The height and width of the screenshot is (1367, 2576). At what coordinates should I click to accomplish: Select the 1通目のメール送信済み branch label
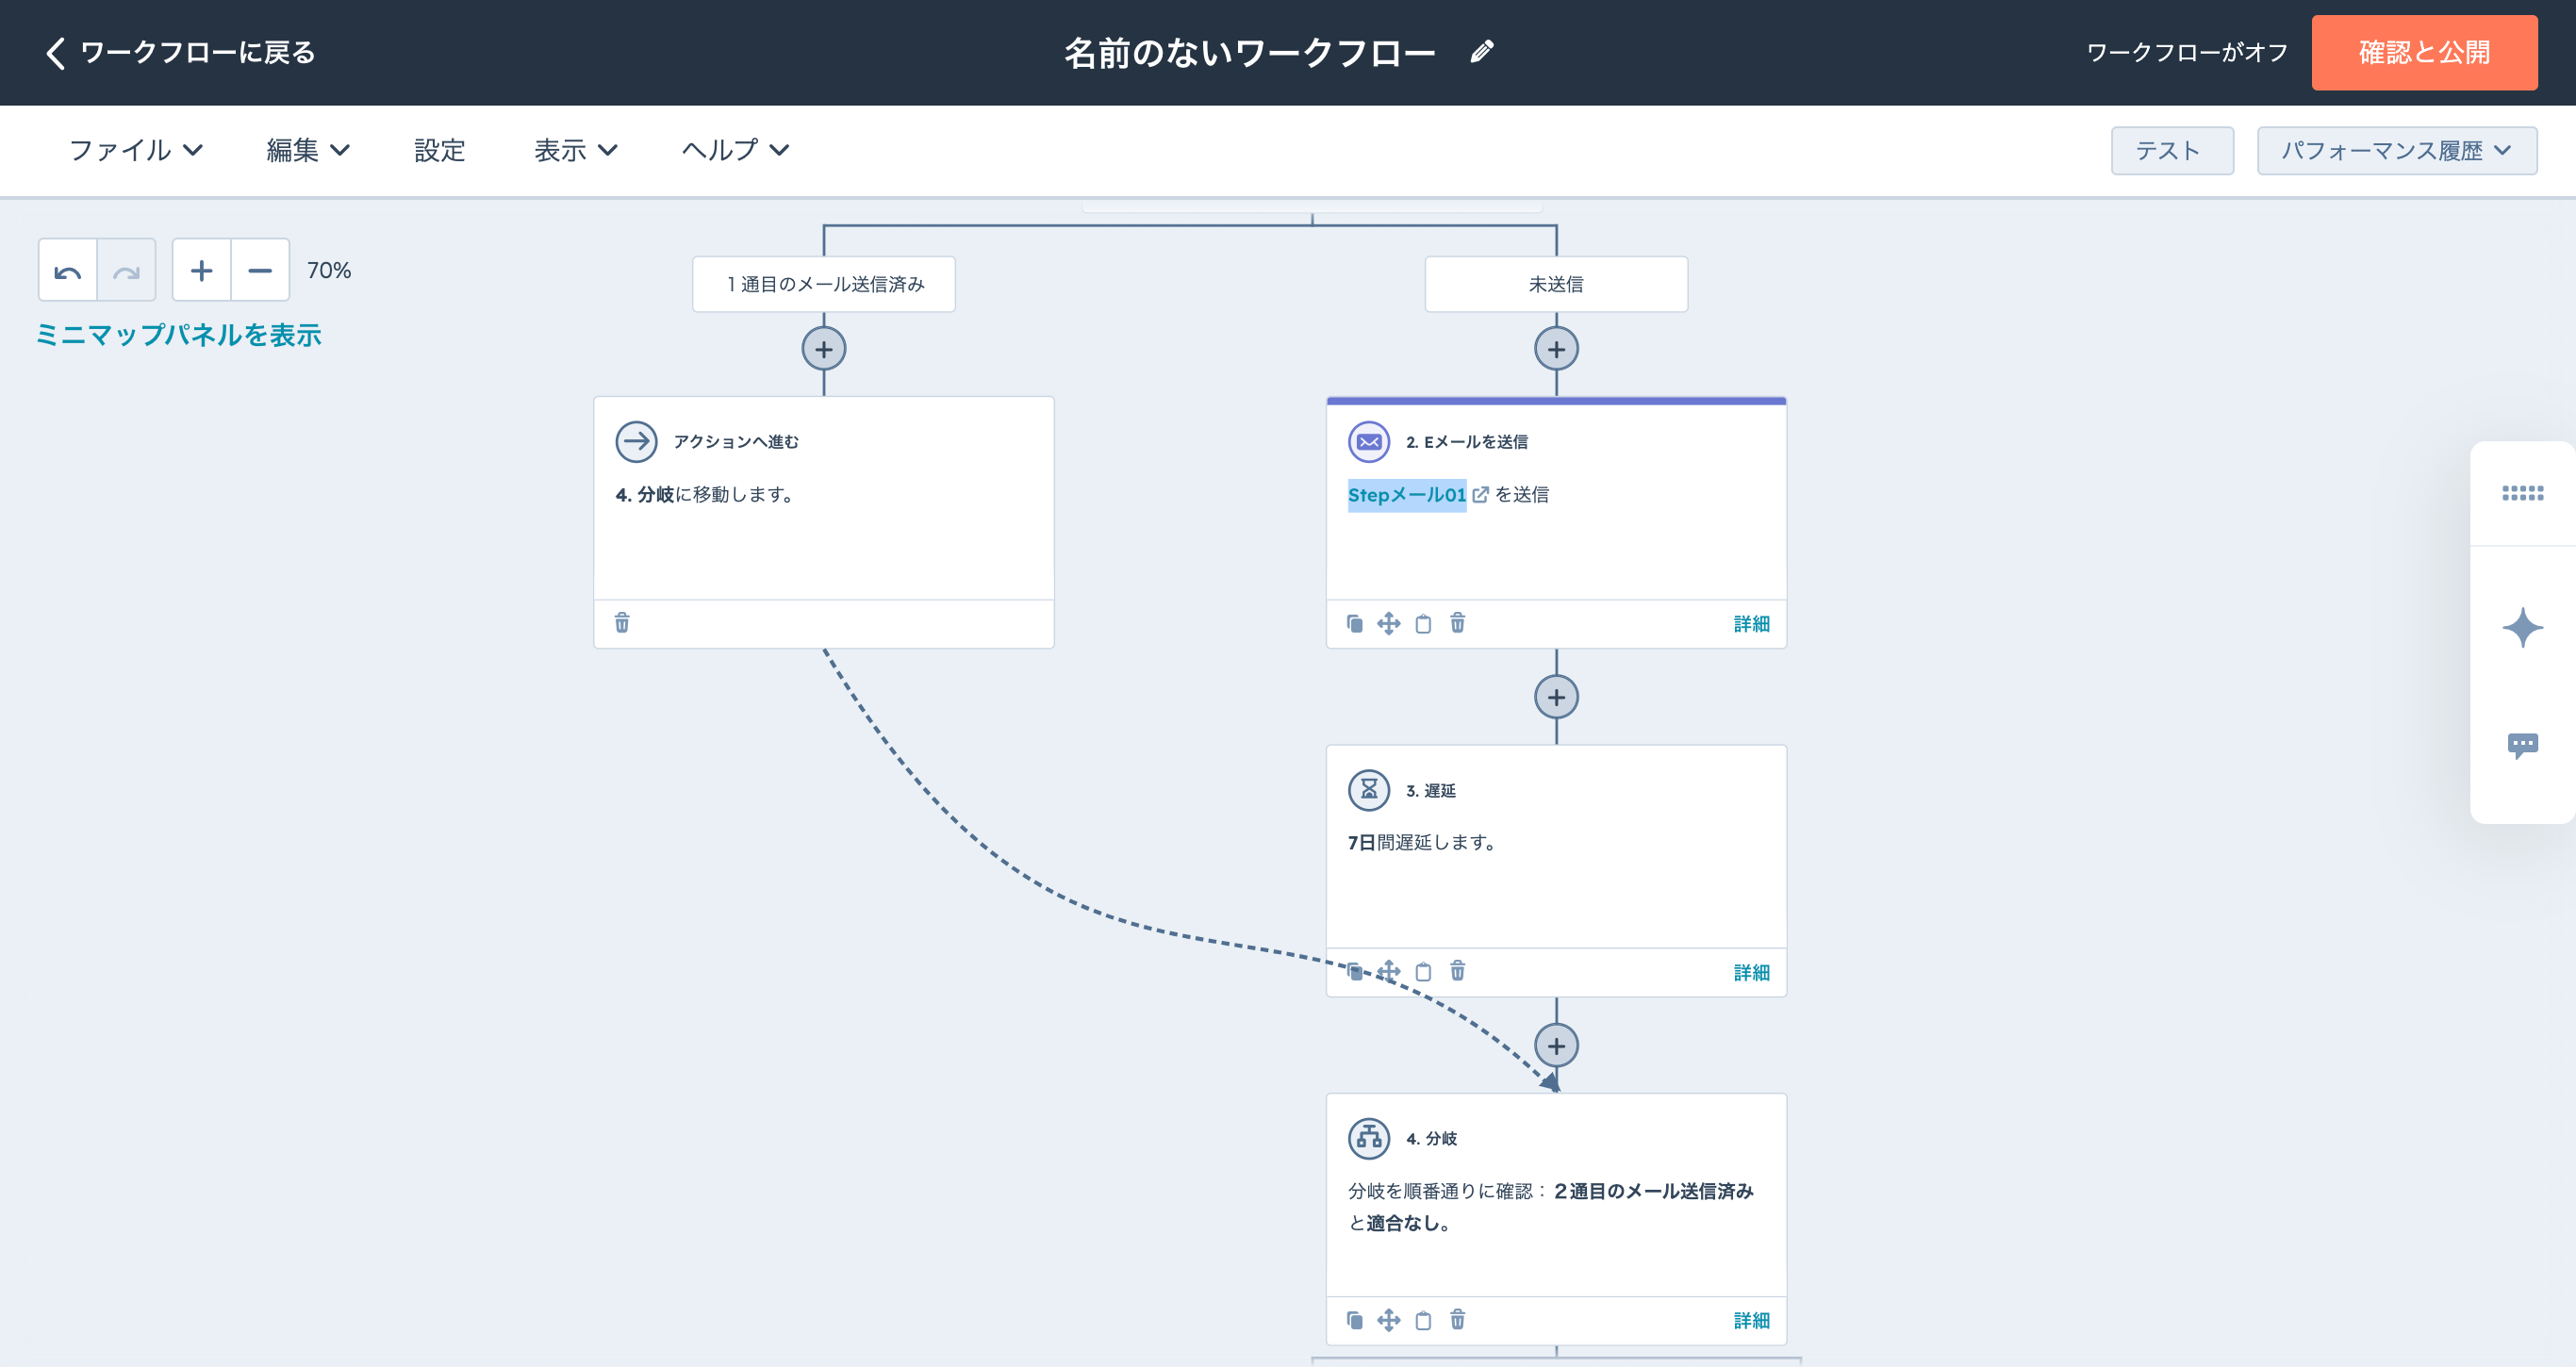[x=824, y=284]
